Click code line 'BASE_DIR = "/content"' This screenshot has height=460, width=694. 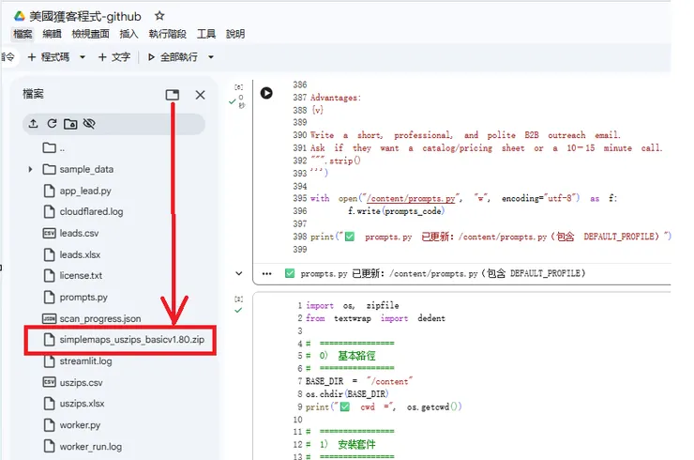(359, 381)
